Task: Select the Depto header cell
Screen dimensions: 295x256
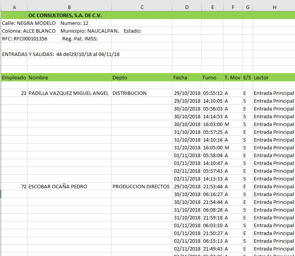Action: click(120, 77)
